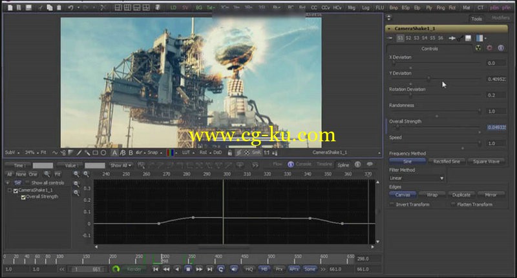Enable the Invert Transform checkbox
Image resolution: width=517 pixels, height=278 pixels.
(392, 204)
